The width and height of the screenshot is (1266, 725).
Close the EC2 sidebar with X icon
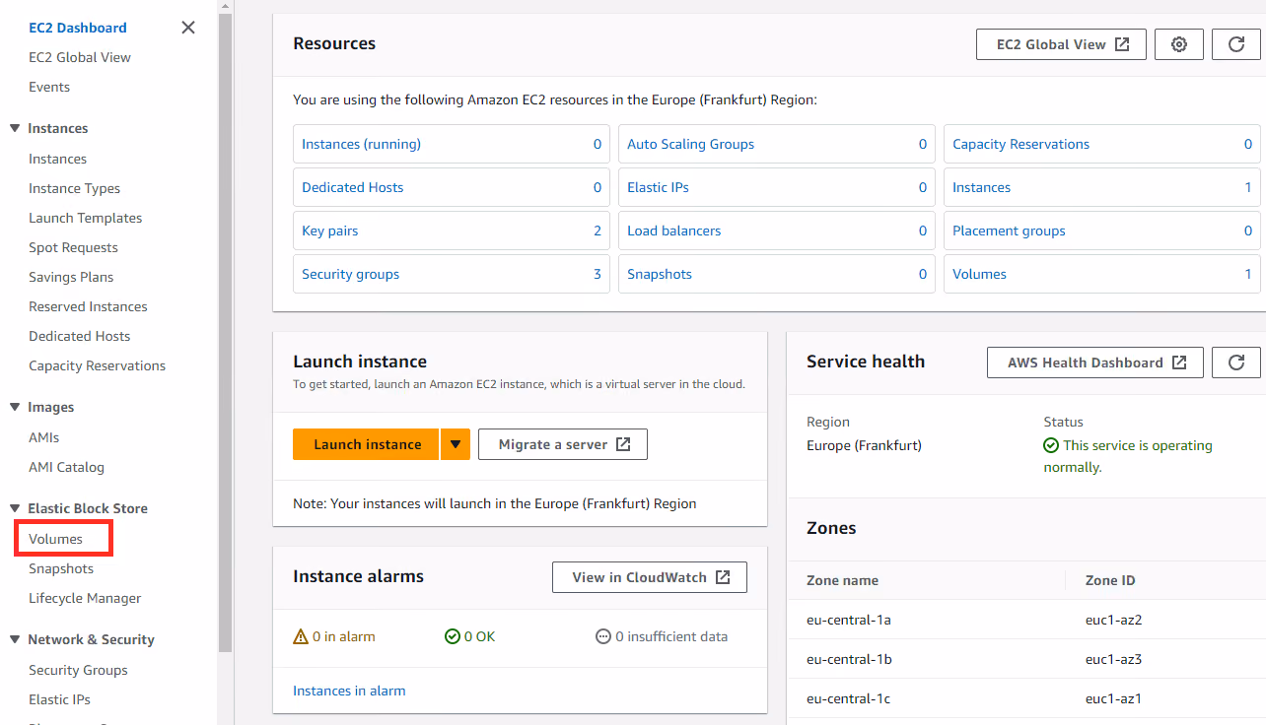click(188, 28)
